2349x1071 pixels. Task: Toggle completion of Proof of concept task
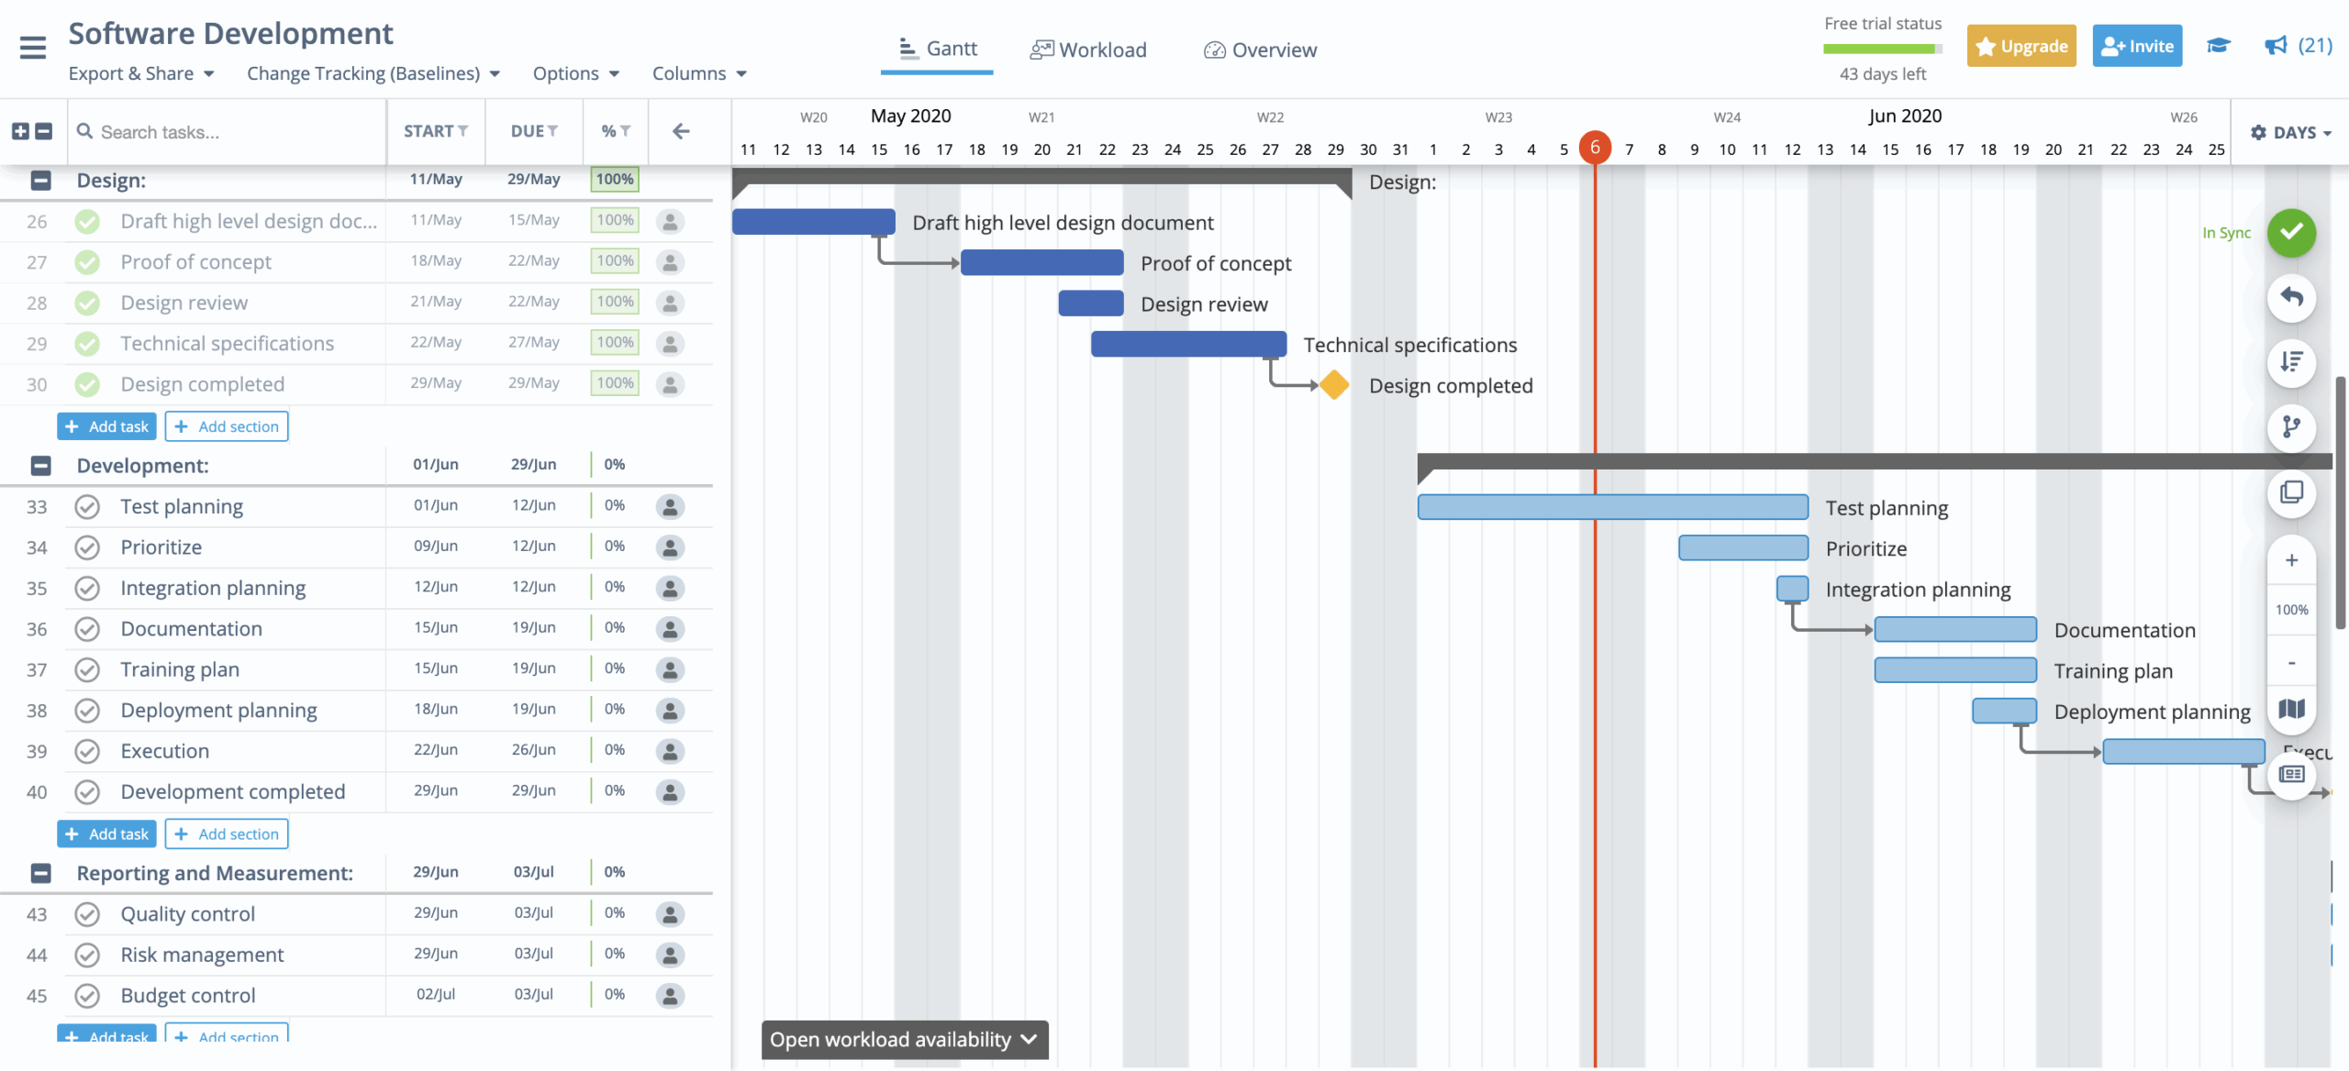pyautogui.click(x=87, y=262)
